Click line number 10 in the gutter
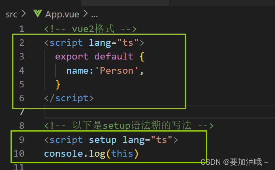 tap(19, 153)
